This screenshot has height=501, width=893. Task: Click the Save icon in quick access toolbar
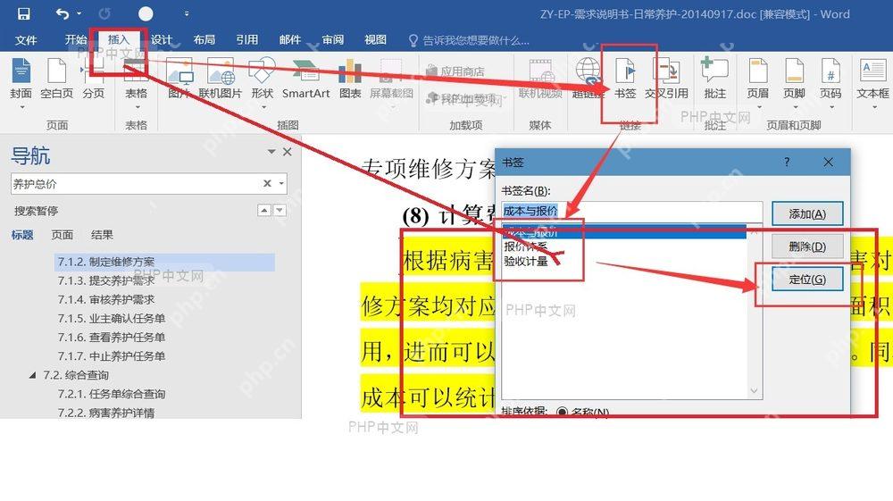coord(23,13)
